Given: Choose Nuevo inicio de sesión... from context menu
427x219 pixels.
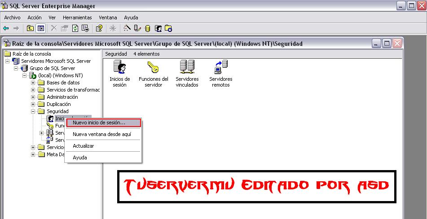Looking at the screenshot, I should point(103,123).
